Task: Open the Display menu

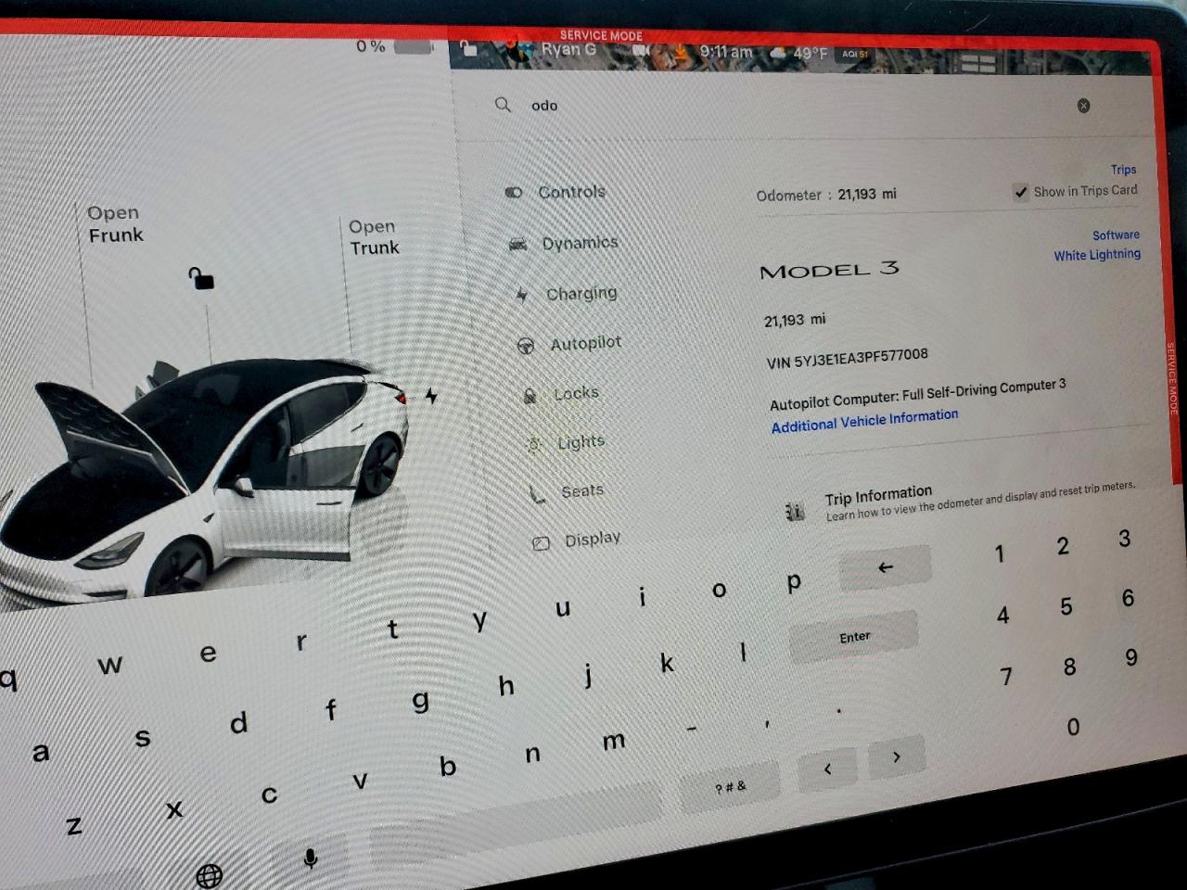Action: [576, 540]
